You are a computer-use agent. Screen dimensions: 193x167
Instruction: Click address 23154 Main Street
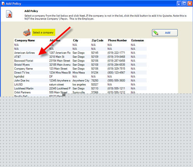(60, 61)
